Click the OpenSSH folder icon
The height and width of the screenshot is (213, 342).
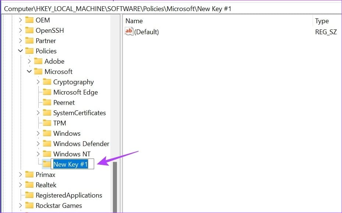pyautogui.click(x=29, y=30)
